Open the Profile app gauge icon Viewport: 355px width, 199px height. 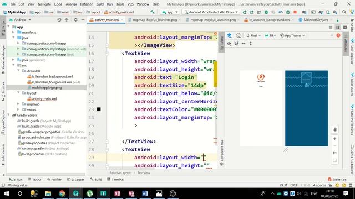(281, 12)
